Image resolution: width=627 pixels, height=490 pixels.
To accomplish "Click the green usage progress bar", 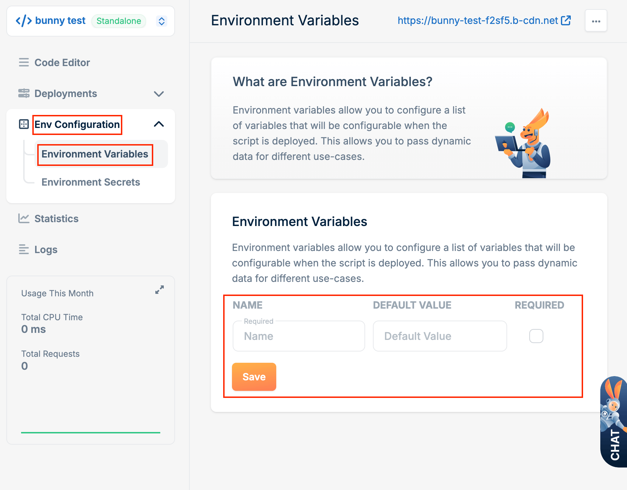I will click(x=91, y=433).
